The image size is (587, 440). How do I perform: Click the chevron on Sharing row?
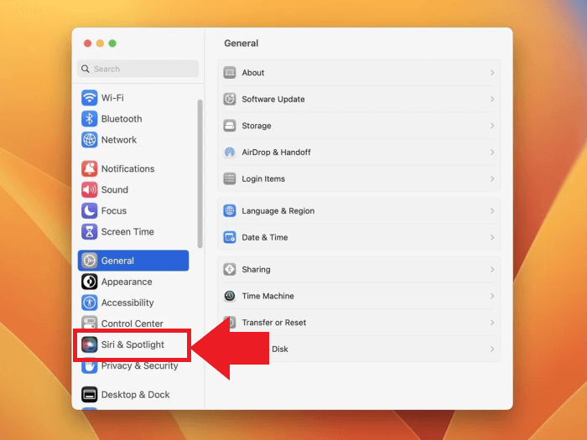click(x=492, y=269)
